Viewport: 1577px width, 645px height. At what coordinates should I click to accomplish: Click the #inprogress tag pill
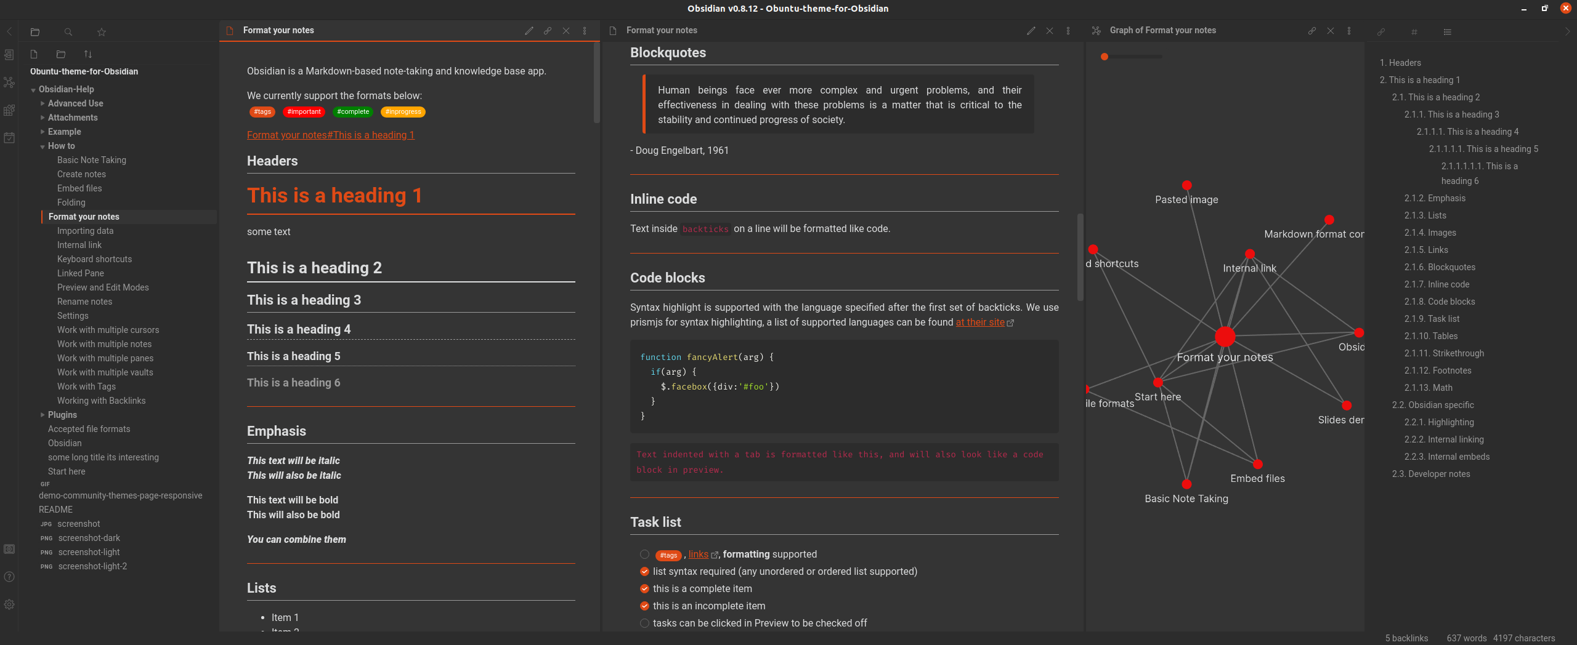(x=403, y=112)
